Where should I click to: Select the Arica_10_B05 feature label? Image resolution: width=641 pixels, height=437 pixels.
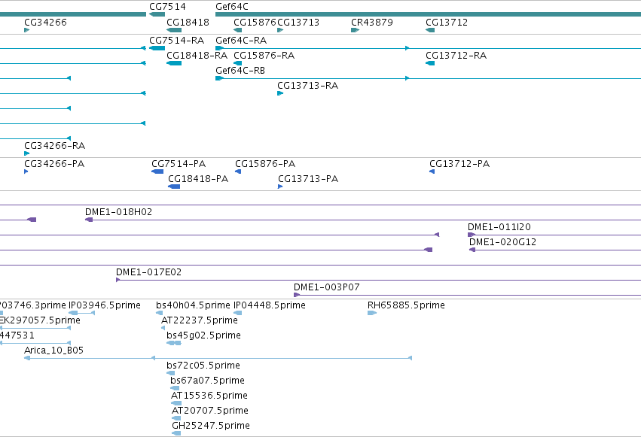(53, 351)
